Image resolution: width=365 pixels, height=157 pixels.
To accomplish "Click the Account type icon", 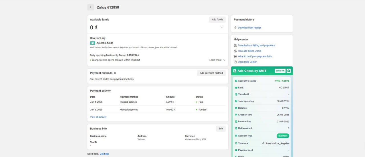I will (x=236, y=136).
